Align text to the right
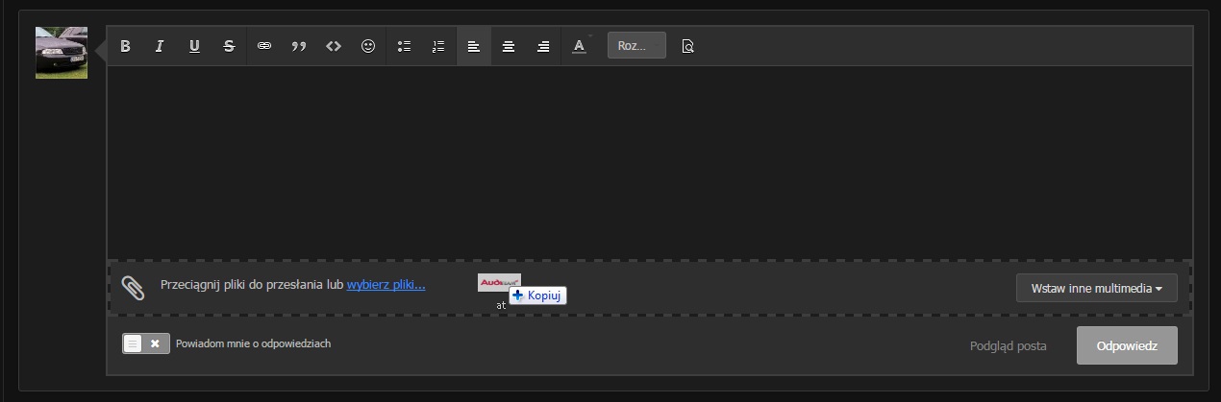This screenshot has width=1221, height=402. pyautogui.click(x=543, y=46)
